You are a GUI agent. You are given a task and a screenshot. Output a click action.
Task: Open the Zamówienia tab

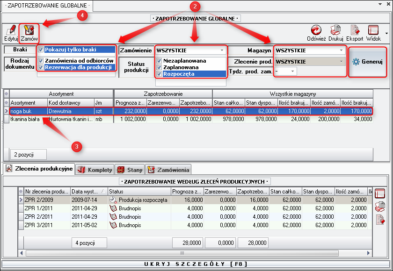[x=168, y=170]
